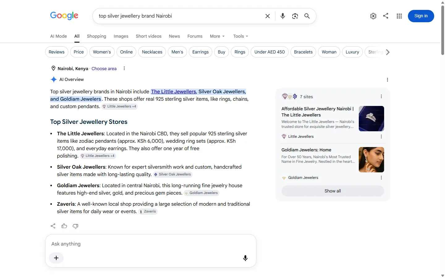The height and width of the screenshot is (278, 445).
Task: Apply the Men's filter chip
Action: (177, 52)
